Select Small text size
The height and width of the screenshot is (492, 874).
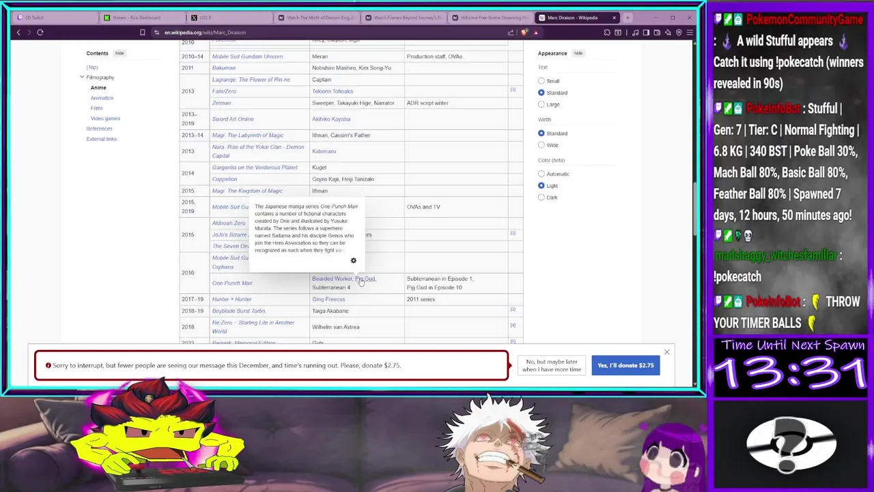click(541, 81)
